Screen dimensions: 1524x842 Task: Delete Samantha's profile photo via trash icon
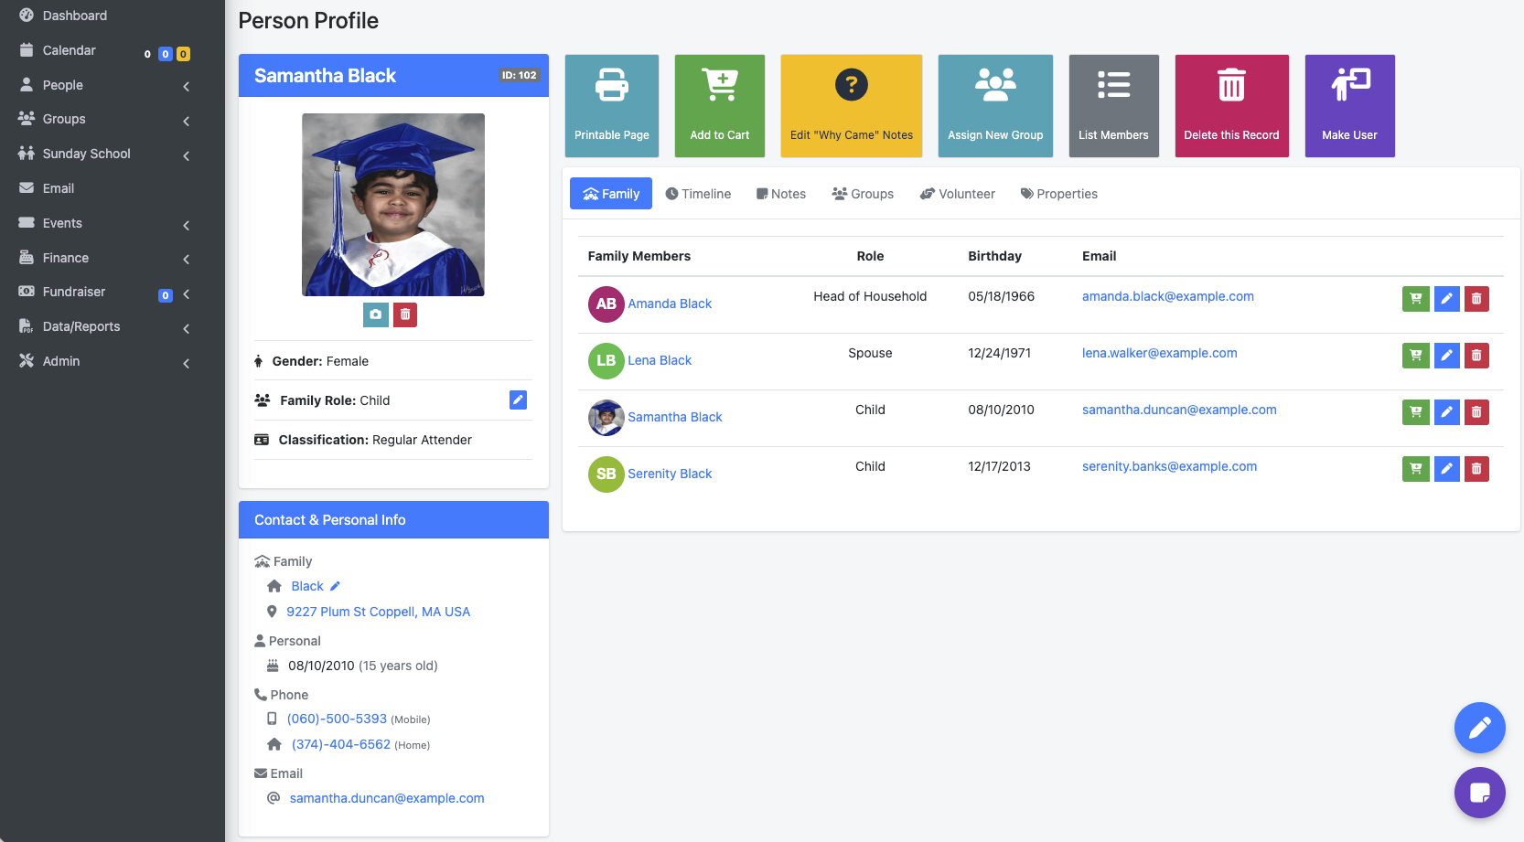click(404, 314)
